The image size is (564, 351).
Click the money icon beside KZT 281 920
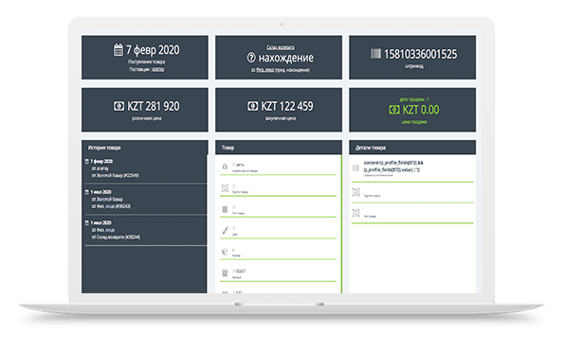[118, 106]
